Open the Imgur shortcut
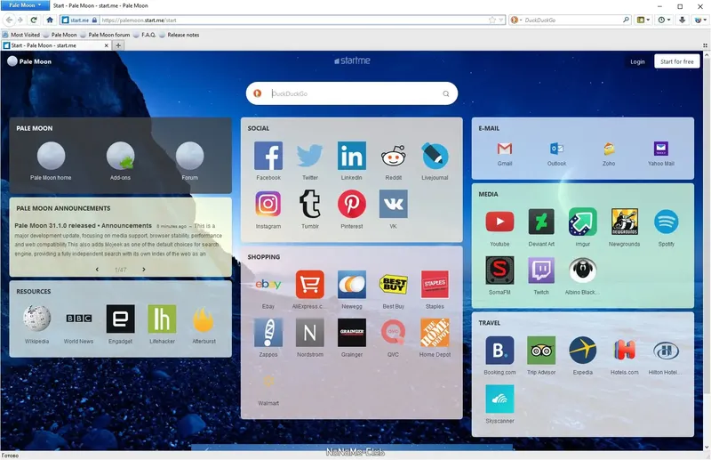The height and width of the screenshot is (460, 711). [583, 222]
